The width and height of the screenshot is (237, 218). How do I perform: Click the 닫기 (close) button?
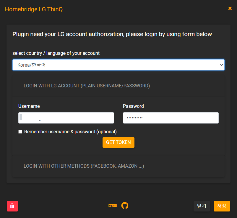[x=202, y=206]
